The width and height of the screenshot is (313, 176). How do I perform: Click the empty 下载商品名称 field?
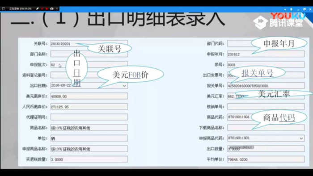tap(266, 128)
